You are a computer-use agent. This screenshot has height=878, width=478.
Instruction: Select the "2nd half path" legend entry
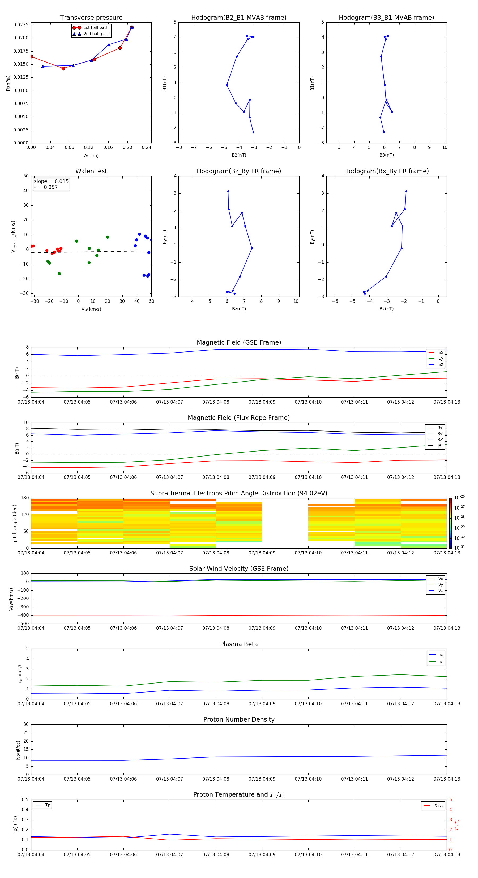point(91,34)
